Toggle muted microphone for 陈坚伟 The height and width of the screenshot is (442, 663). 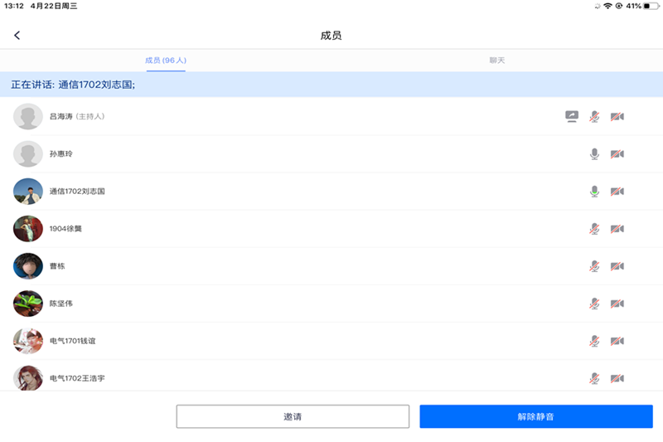click(x=594, y=304)
